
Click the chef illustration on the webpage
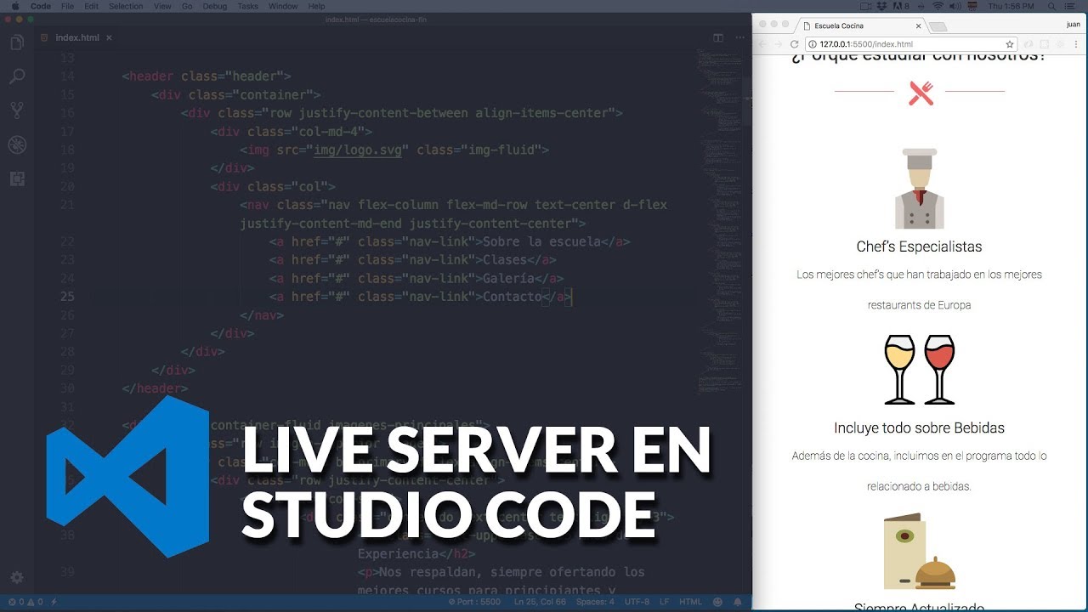[x=919, y=189]
